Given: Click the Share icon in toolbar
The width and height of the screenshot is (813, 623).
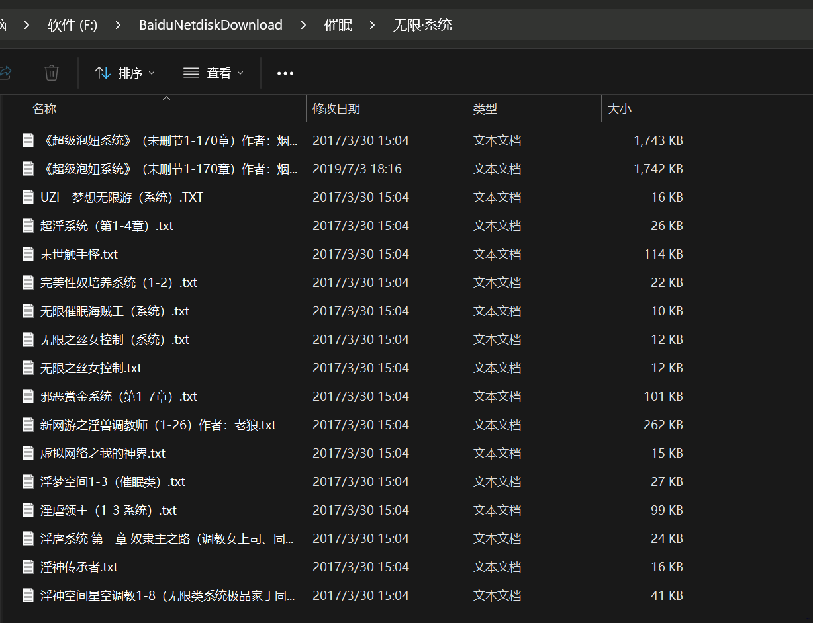Looking at the screenshot, I should pos(5,73).
